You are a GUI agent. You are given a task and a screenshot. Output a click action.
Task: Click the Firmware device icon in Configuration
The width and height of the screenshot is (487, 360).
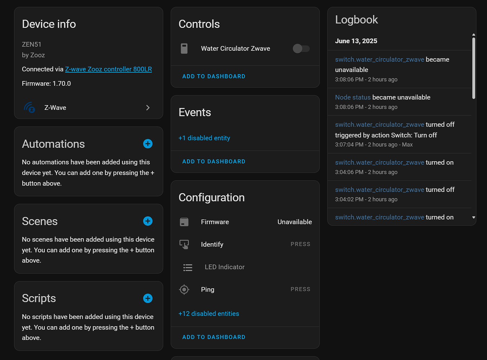184,222
